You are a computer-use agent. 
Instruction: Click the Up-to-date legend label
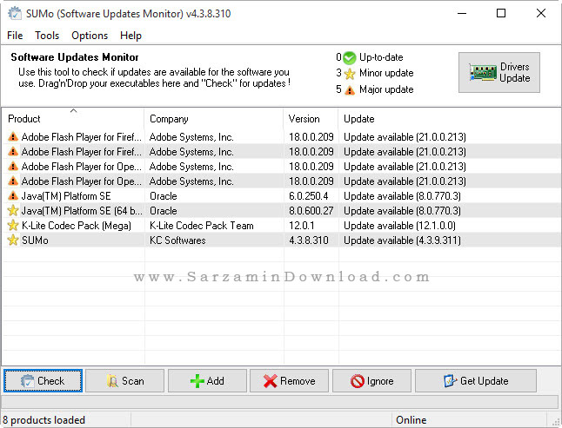coord(381,57)
